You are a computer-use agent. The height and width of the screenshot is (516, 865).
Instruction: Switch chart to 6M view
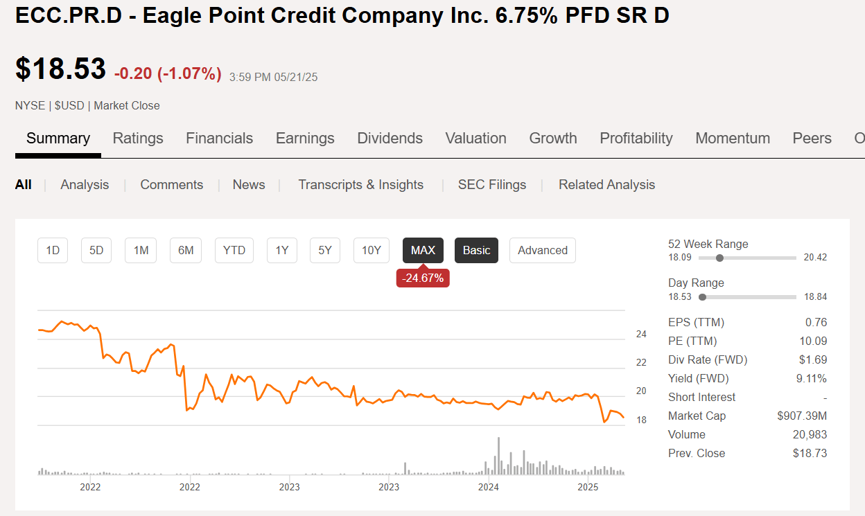click(x=185, y=250)
